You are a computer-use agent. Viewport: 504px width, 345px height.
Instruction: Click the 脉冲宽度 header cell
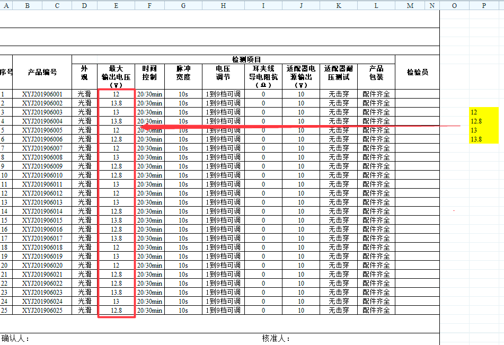click(183, 76)
